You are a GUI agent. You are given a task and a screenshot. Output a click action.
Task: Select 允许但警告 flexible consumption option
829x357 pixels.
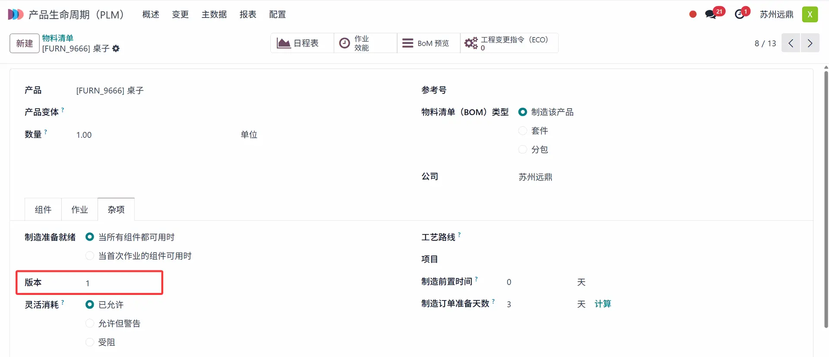90,323
